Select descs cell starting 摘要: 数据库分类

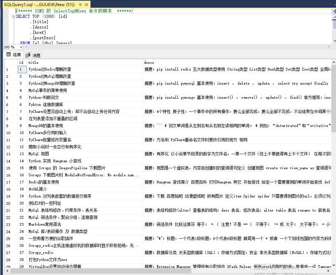click(237, 253)
